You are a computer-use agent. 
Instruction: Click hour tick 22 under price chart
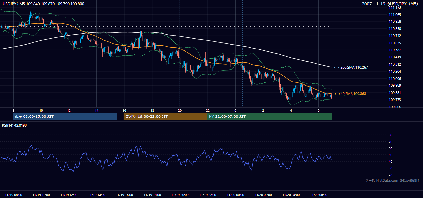click(208, 110)
